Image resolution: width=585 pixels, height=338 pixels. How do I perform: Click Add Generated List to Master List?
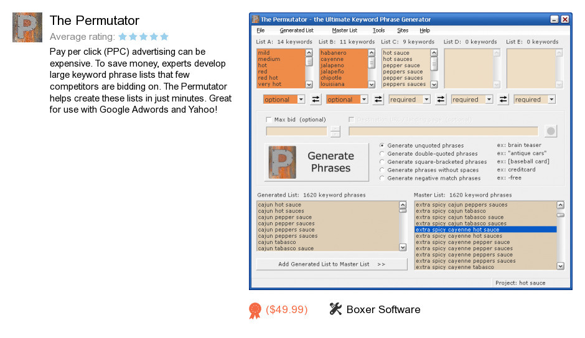click(x=332, y=264)
